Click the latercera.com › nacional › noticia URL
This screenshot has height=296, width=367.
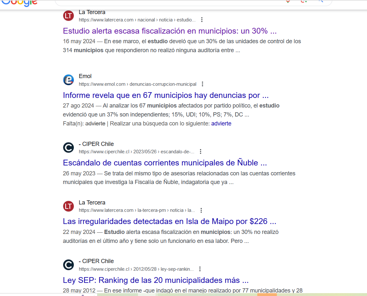tap(137, 20)
